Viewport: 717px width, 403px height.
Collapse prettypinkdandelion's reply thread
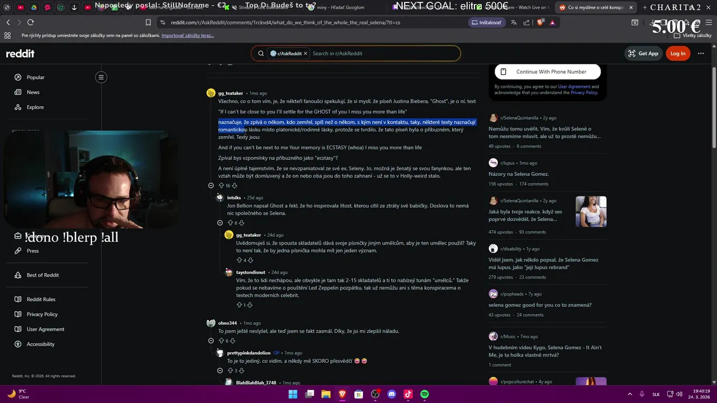pos(220,371)
